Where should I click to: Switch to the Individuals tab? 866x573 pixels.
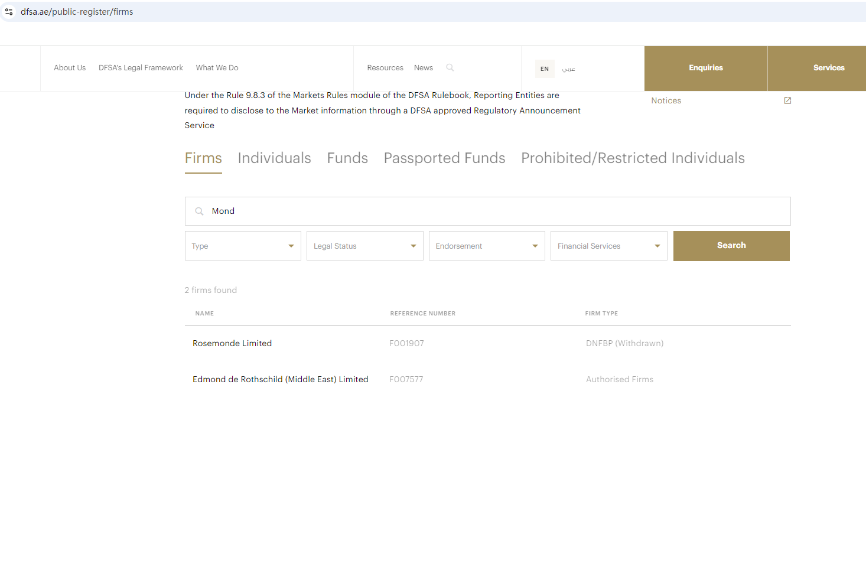[x=274, y=158]
